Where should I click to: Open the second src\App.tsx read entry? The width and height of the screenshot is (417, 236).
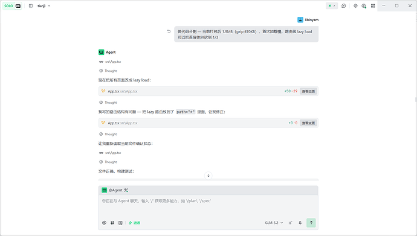click(x=110, y=153)
